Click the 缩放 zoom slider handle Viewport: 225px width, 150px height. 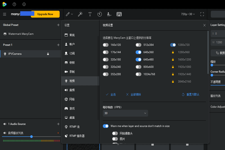pyautogui.click(x=212, y=65)
